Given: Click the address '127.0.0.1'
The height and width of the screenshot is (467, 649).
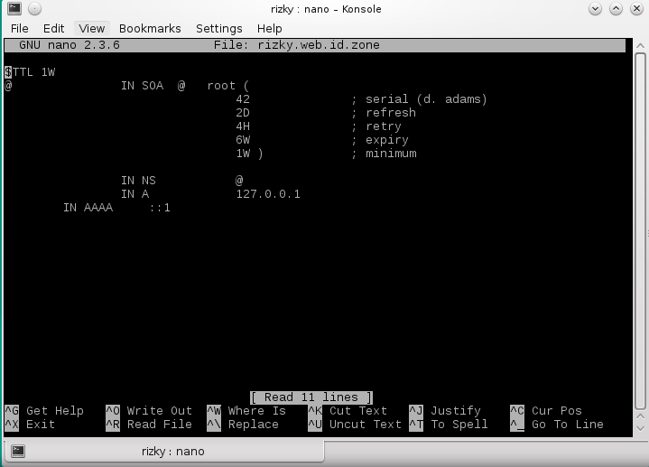Looking at the screenshot, I should coord(268,194).
